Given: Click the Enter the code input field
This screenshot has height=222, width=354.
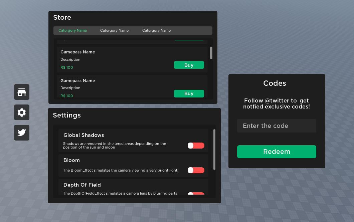Looking at the screenshot, I should pos(277,126).
